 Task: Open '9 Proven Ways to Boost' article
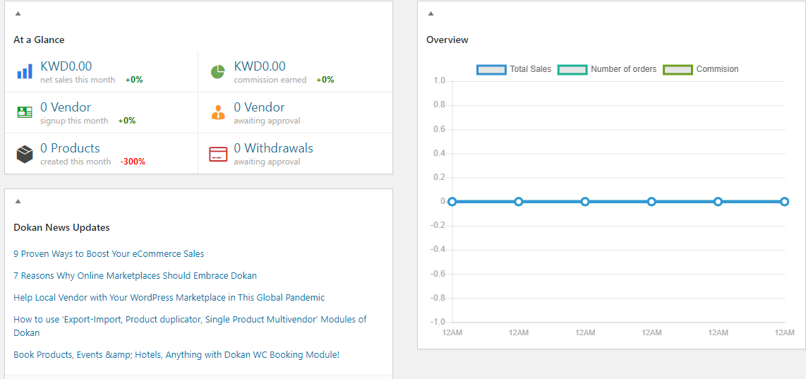[109, 253]
